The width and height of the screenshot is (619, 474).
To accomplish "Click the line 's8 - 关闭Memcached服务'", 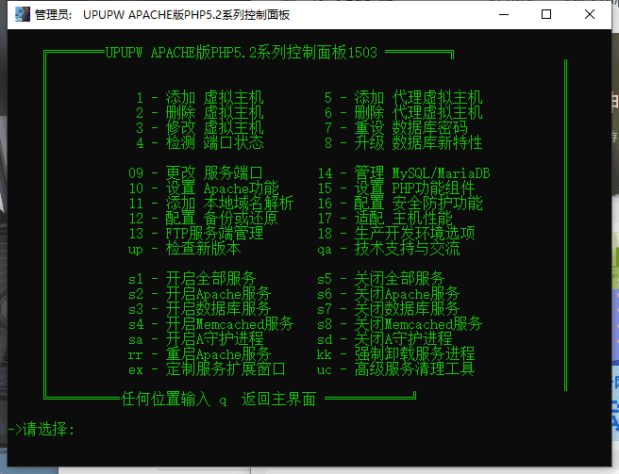I will coord(400,324).
